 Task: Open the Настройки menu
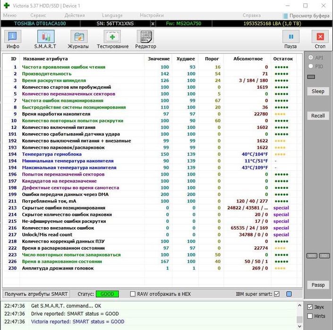[x=152, y=16]
